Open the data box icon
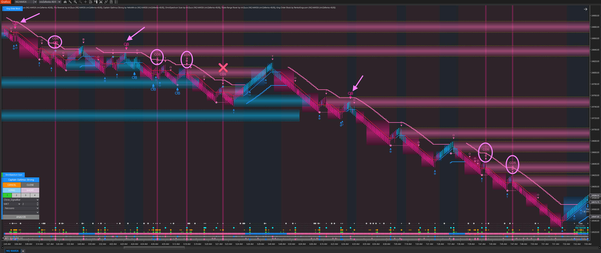This screenshot has height=253, width=601. pos(91,2)
